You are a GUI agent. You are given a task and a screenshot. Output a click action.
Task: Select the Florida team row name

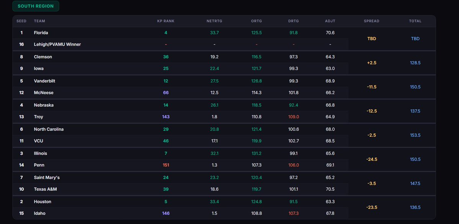coord(41,33)
